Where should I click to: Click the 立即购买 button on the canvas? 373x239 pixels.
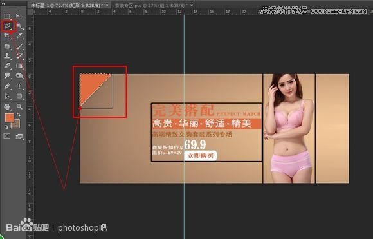201,156
